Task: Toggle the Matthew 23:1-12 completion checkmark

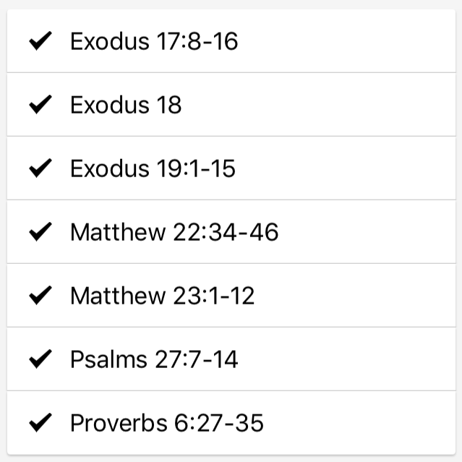Action: pos(40,296)
